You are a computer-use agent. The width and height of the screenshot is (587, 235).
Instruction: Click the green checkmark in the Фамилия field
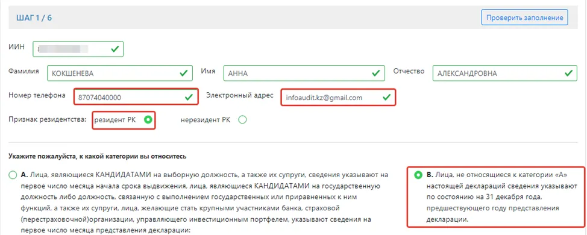pyautogui.click(x=183, y=73)
